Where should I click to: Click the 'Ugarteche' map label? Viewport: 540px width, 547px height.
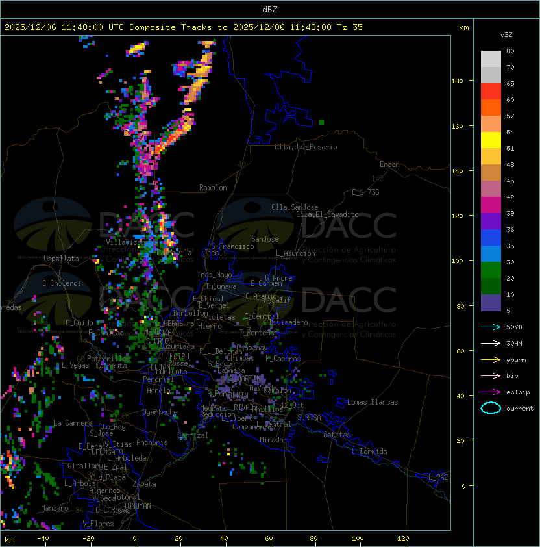tap(160, 412)
